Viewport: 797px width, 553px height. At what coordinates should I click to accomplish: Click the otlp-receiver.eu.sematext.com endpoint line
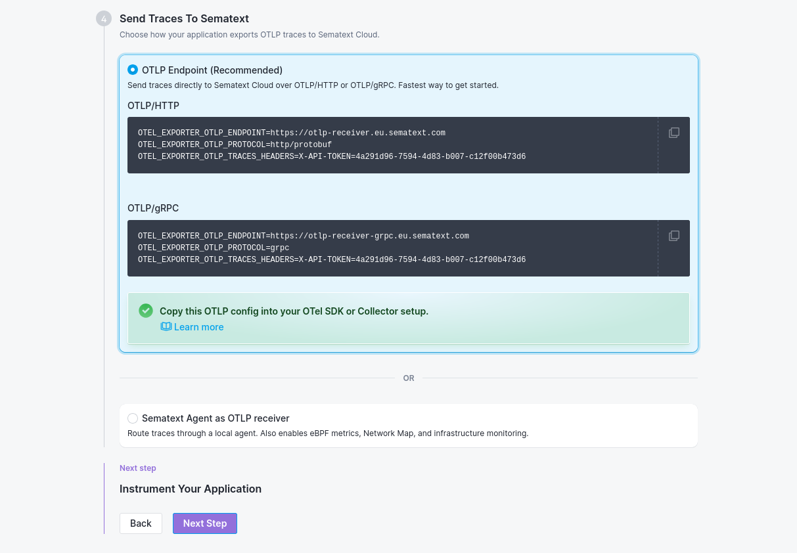292,133
